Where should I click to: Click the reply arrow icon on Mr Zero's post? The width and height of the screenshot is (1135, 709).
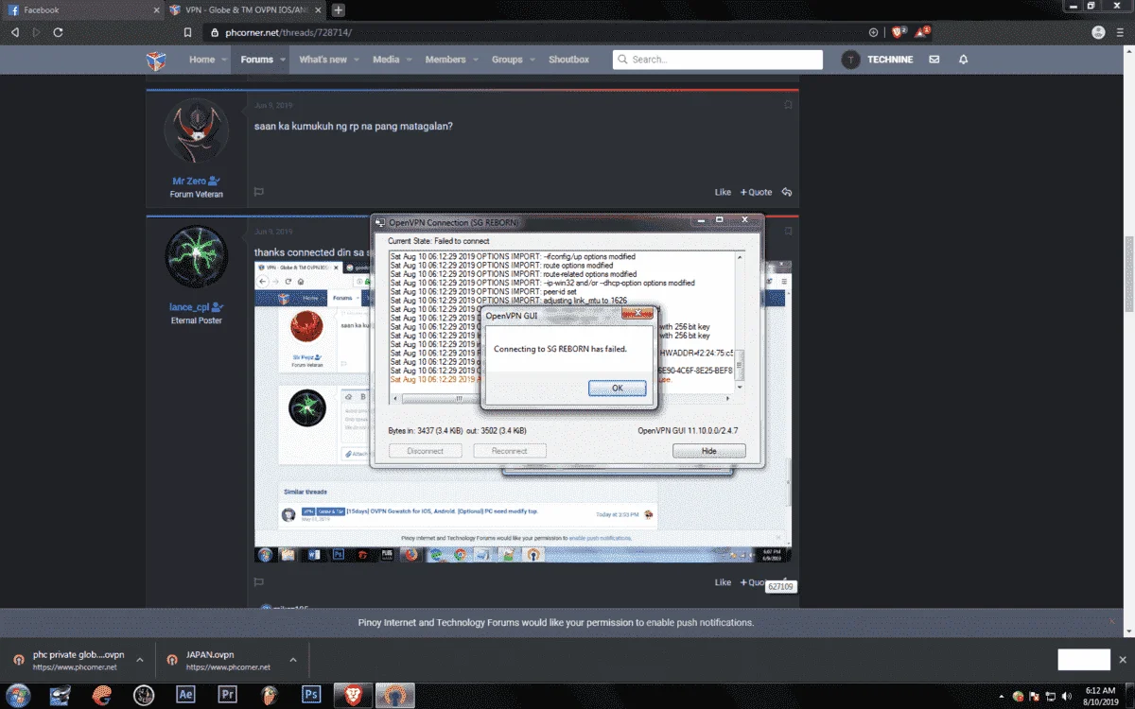[787, 192]
